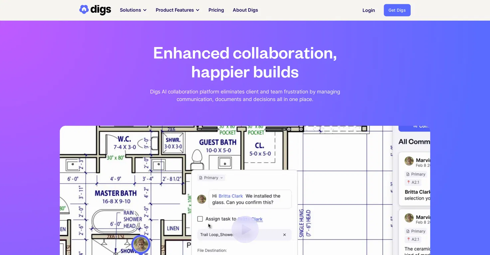Expand the Product Features menu
This screenshot has height=255, width=490.
177,10
